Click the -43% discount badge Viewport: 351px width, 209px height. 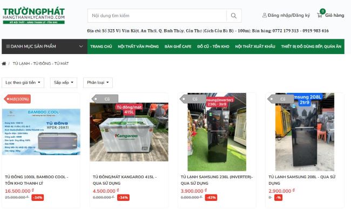pyautogui.click(x=211, y=198)
